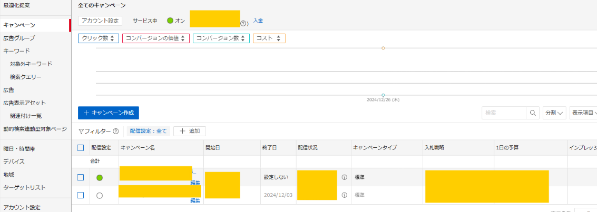This screenshot has height=212, width=597.
Task: Open 広告グループ in the sidebar
Action: point(19,38)
